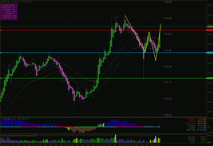Click the Percent value label
The width and height of the screenshot is (213, 146).
click(197, 139)
